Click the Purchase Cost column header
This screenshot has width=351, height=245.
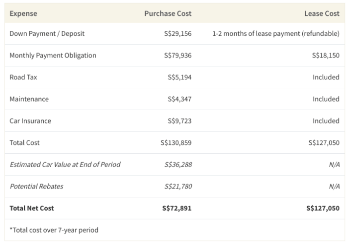pos(168,13)
